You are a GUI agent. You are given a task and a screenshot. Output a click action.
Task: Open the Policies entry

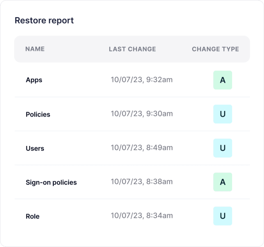38,114
